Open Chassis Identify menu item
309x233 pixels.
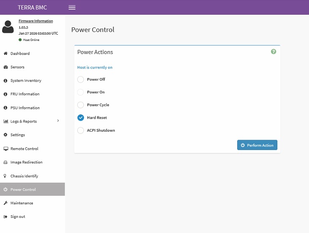point(33,176)
